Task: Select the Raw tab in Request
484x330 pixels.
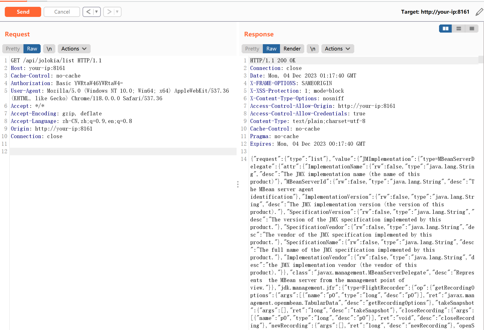Action: point(32,49)
